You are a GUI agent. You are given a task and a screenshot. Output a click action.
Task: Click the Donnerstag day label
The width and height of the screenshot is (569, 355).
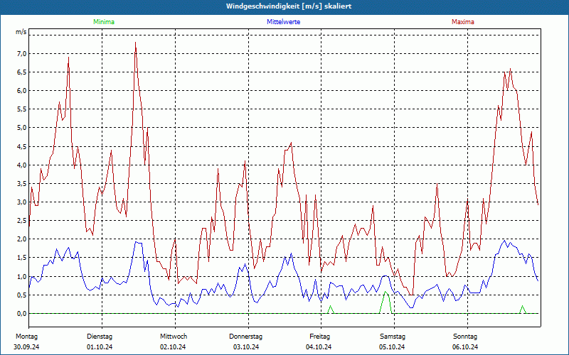click(245, 337)
